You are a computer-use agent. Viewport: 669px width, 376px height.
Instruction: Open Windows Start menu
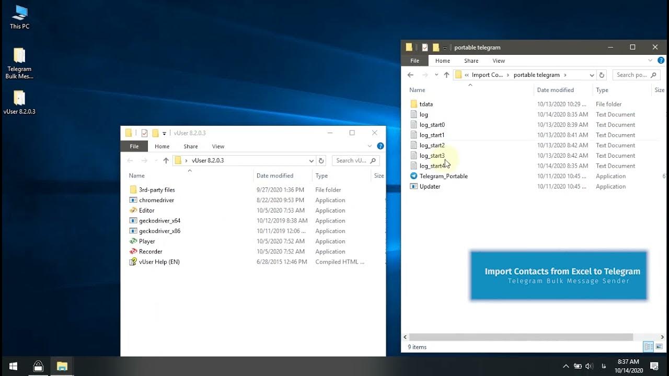click(x=13, y=366)
